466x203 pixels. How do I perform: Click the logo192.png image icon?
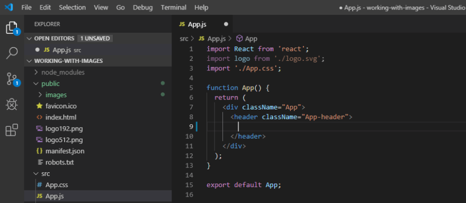coord(39,128)
